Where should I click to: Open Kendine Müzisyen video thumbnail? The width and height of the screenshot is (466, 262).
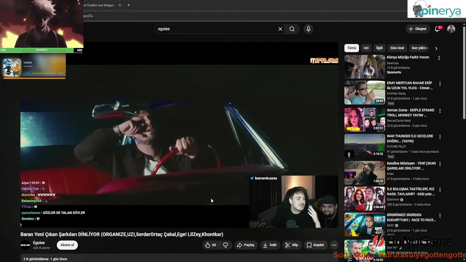[364, 172]
